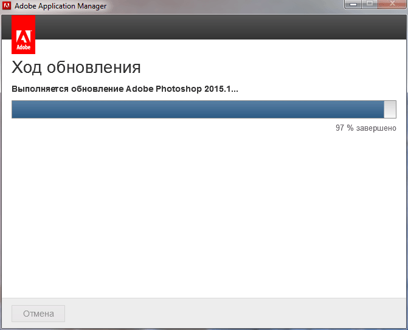
Task: Maximize the Adobe Application Manager window
Action: [x=370, y=4]
